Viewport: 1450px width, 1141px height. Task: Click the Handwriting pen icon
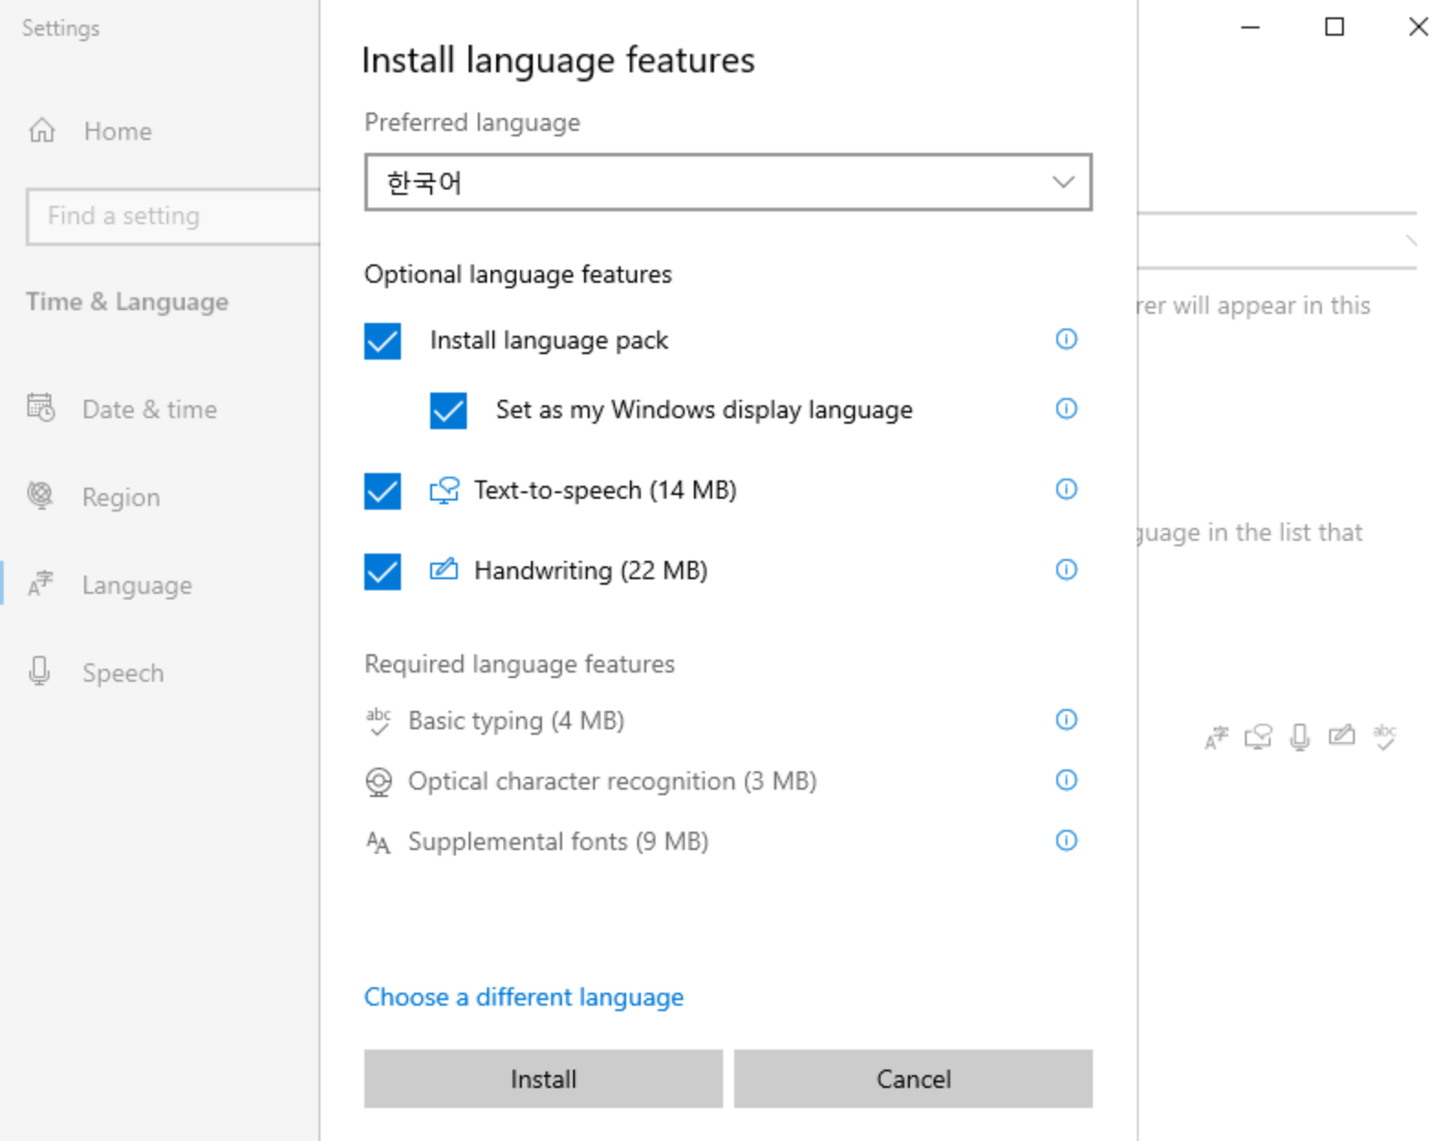point(444,570)
